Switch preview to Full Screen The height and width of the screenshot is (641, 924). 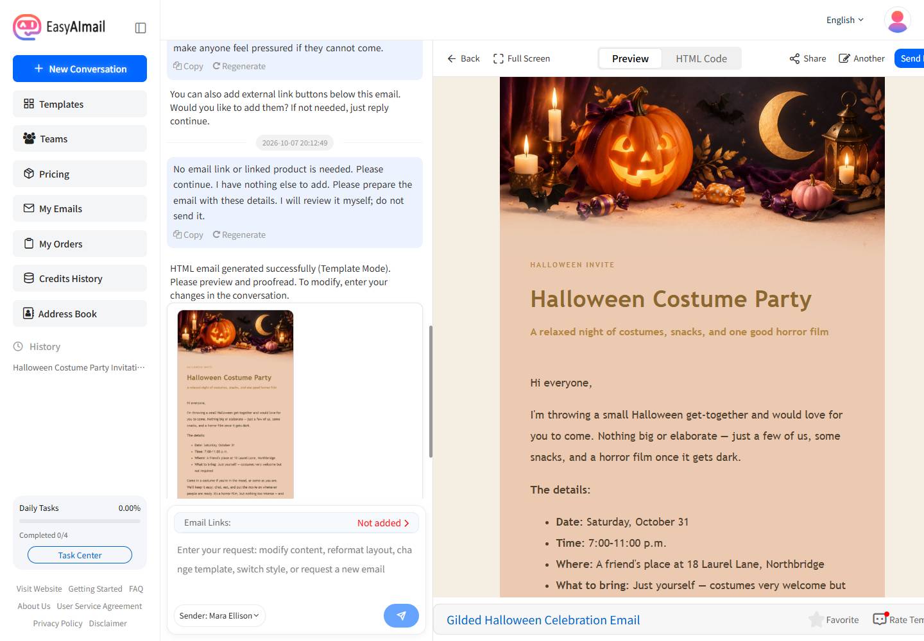(521, 58)
